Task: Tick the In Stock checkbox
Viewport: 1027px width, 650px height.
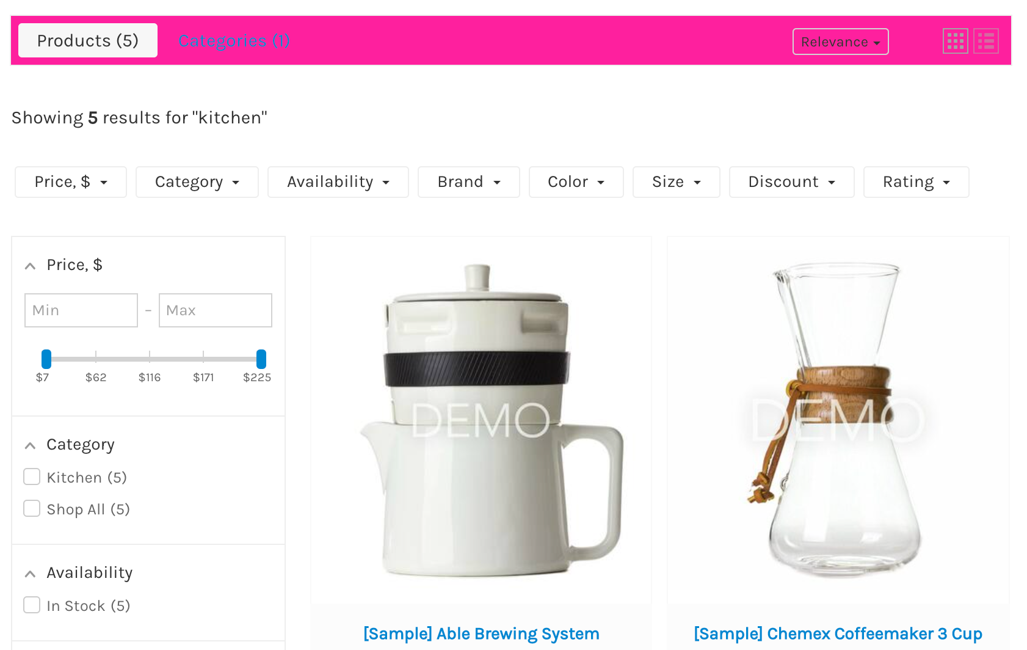Action: [x=32, y=605]
